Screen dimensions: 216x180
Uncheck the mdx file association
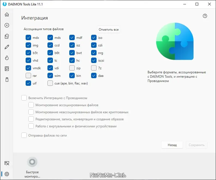pos(28,37)
